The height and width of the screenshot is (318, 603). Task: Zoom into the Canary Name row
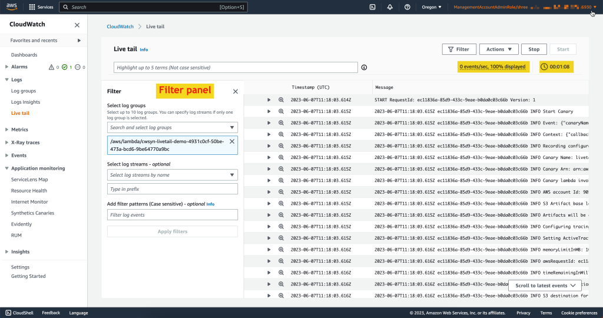281,158
